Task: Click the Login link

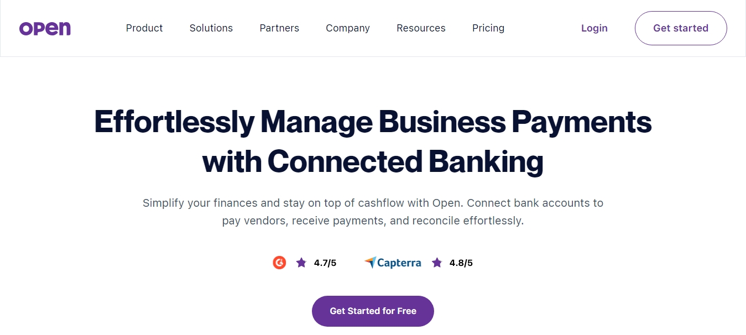Action: pyautogui.click(x=594, y=28)
